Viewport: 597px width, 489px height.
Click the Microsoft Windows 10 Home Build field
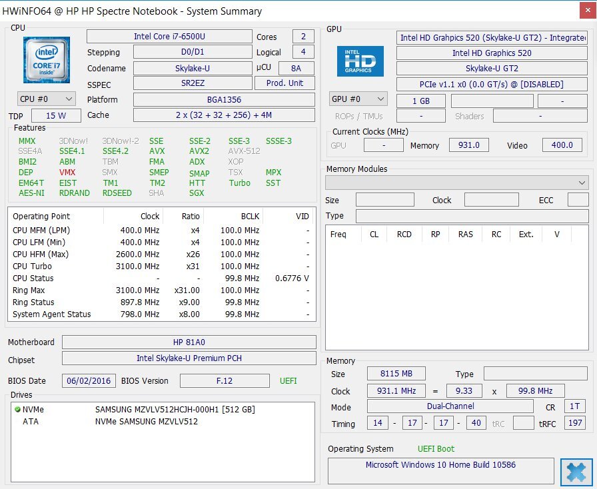pyautogui.click(x=440, y=465)
